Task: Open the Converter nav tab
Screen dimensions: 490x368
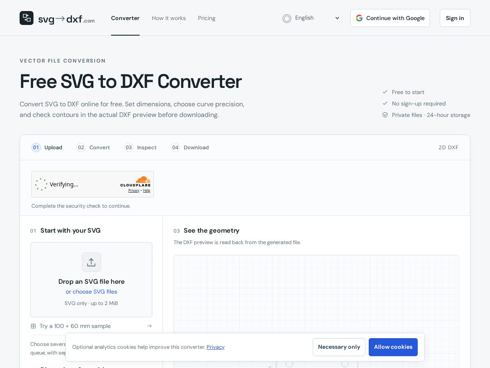Action: (125, 18)
